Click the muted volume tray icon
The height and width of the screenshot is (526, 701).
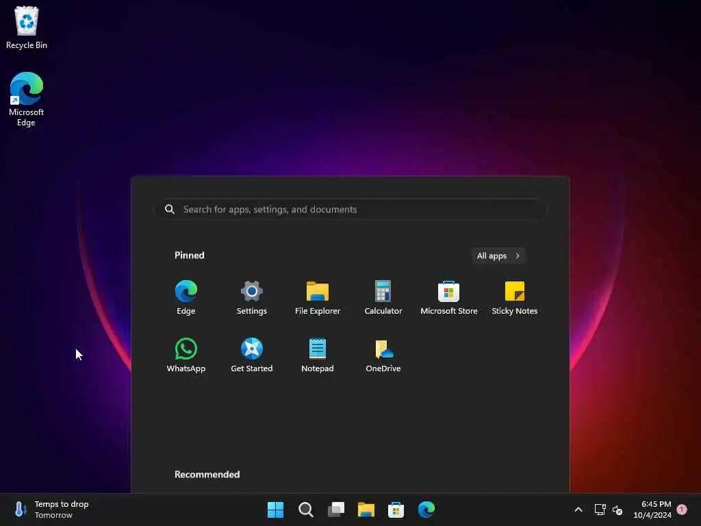[617, 510]
